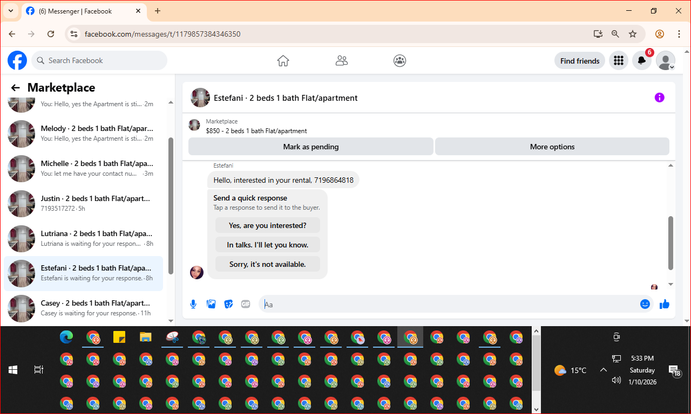
Task: Click the address bar URL
Action: [162, 34]
